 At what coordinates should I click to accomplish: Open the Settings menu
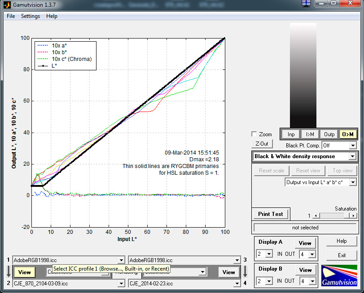click(x=31, y=16)
